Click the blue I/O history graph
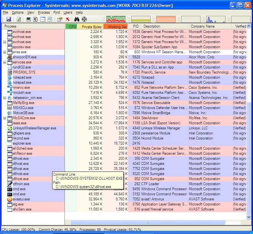Viewport: 253px width, 234px height. [x=216, y=19]
